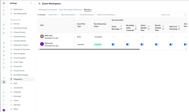Toggle Allow Live Streaming for Demo user
189x112 pixels.
click(171, 44)
